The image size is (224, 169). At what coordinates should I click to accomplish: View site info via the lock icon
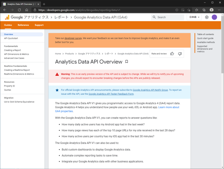(35, 10)
